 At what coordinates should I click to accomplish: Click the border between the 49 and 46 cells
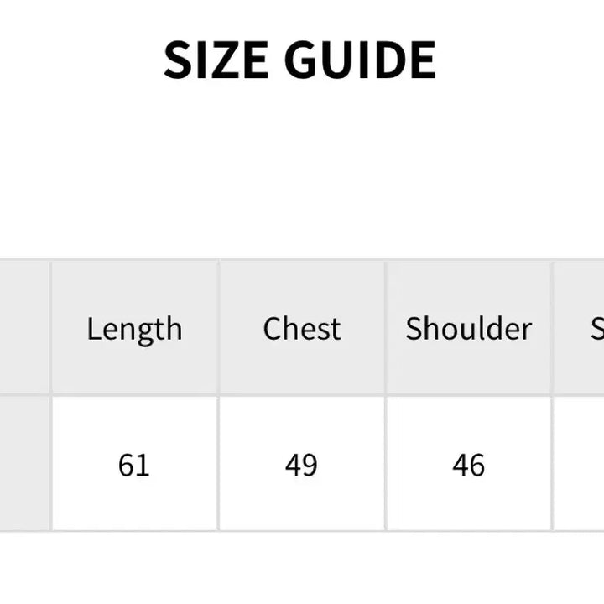(x=385, y=464)
